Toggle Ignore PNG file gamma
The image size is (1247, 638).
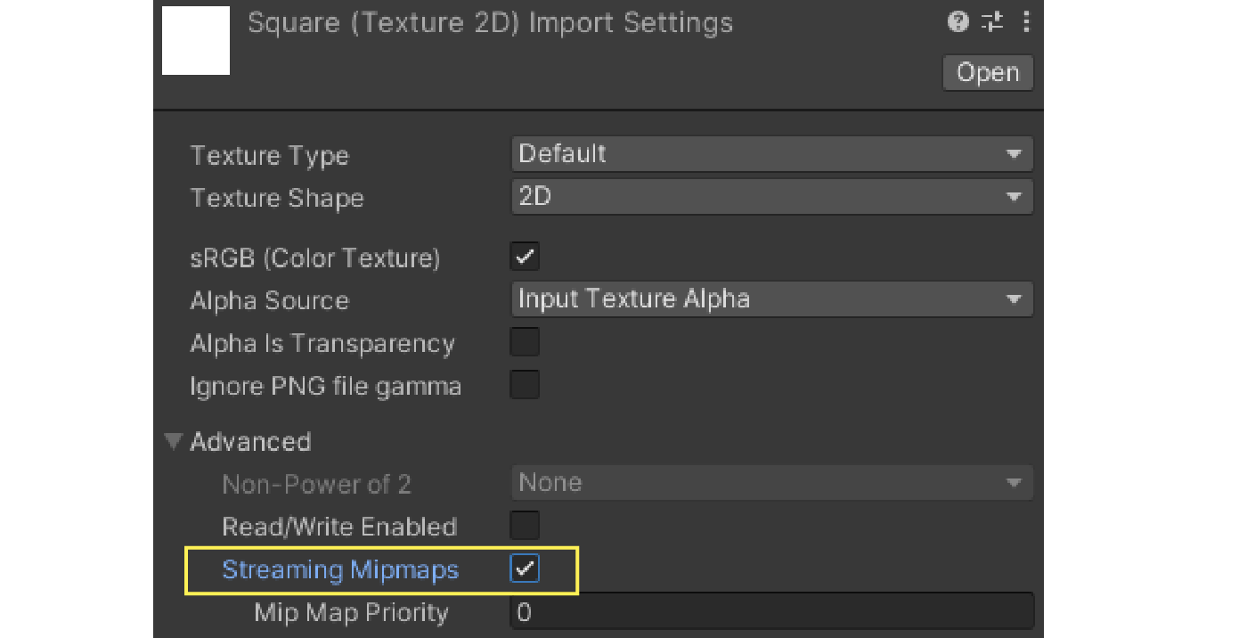pyautogui.click(x=525, y=384)
